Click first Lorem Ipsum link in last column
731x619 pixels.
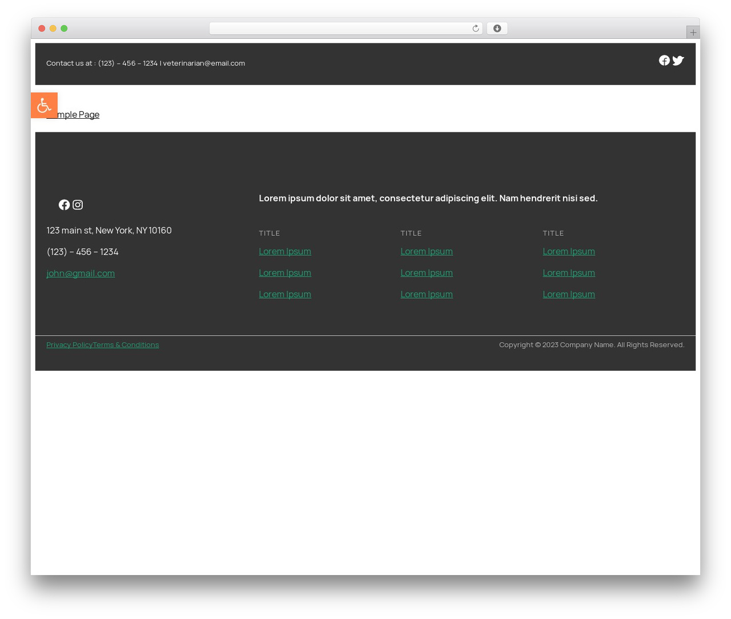[569, 251]
